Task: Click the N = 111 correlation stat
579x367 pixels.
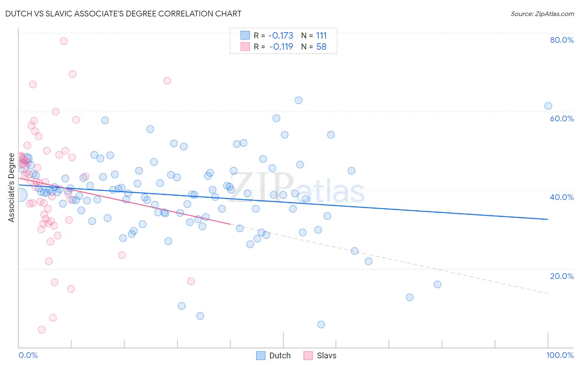Action: click(314, 35)
